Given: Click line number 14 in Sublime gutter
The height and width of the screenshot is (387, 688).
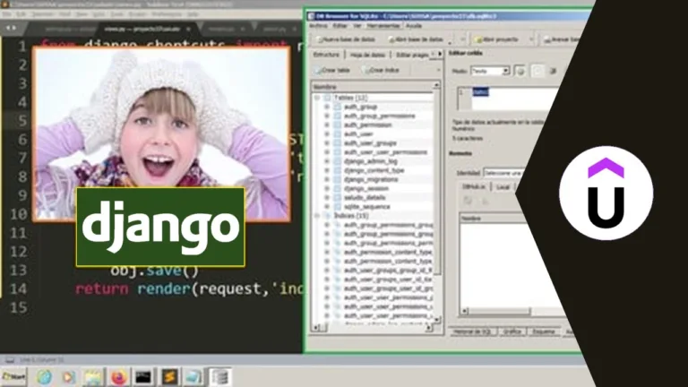Looking at the screenshot, I should pyautogui.click(x=18, y=288).
